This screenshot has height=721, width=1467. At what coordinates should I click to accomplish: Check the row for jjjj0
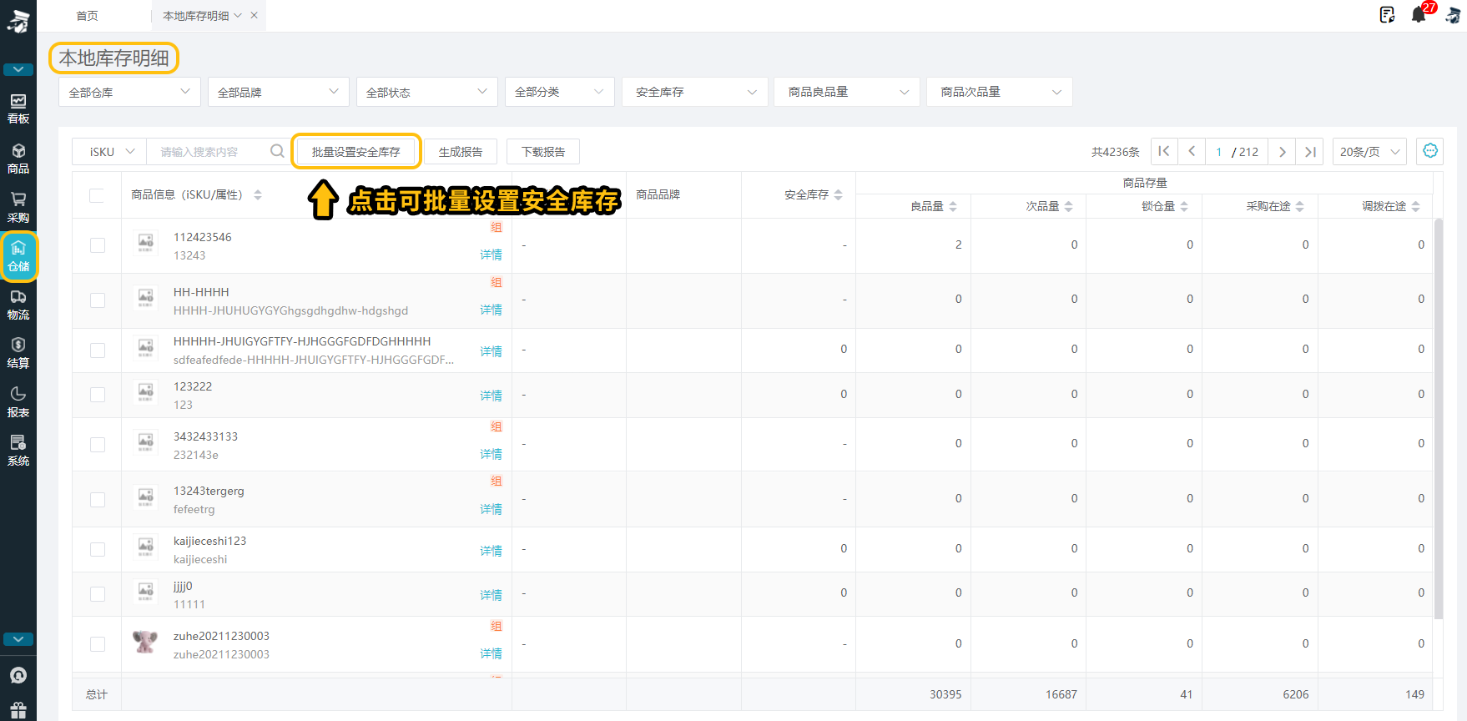[98, 594]
